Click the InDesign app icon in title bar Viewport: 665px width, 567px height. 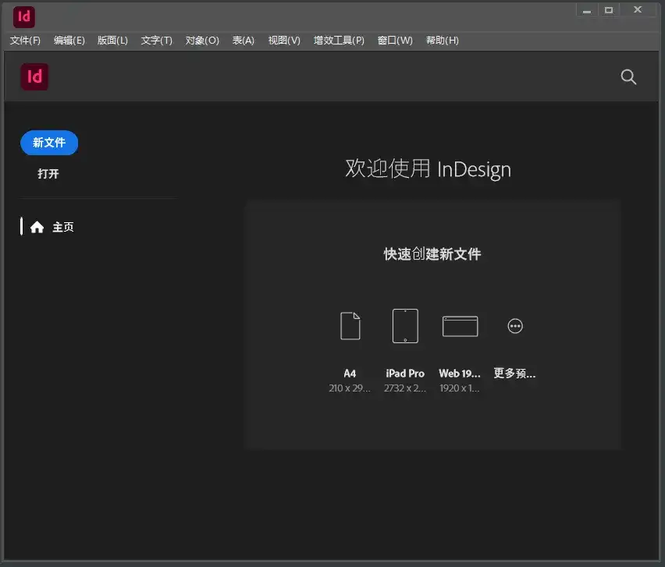(23, 16)
